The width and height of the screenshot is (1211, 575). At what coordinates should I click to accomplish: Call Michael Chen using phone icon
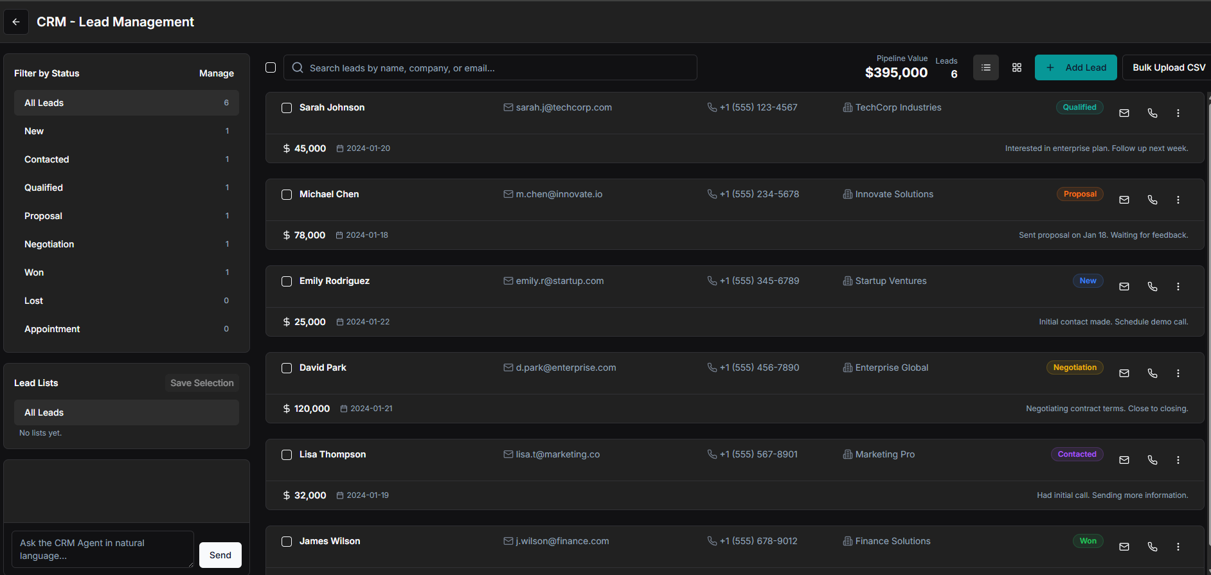[x=1152, y=200]
